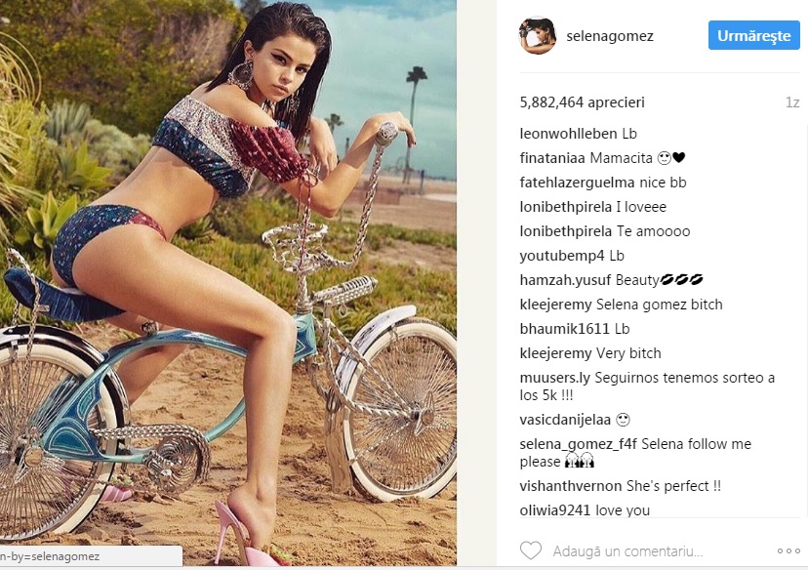
Task: Open the selenagomez profile avatar
Action: tap(538, 35)
